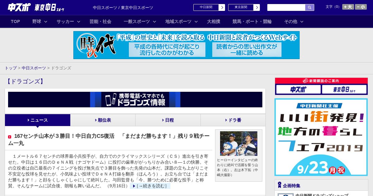Click the 中スポ logo in header
Image resolution: width=373 pixels, height=196 pixels.
tap(19, 7)
